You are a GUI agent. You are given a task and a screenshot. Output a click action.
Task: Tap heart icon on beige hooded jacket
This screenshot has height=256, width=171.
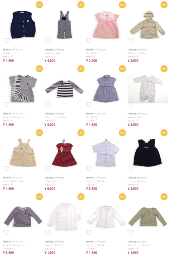click(x=131, y=40)
